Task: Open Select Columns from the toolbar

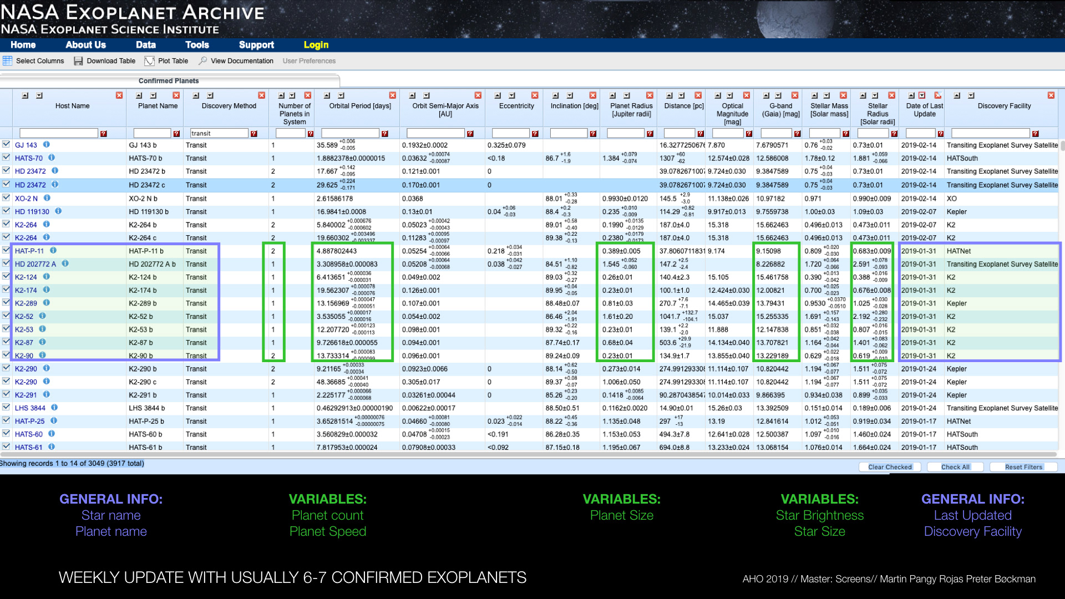Action: coord(33,61)
